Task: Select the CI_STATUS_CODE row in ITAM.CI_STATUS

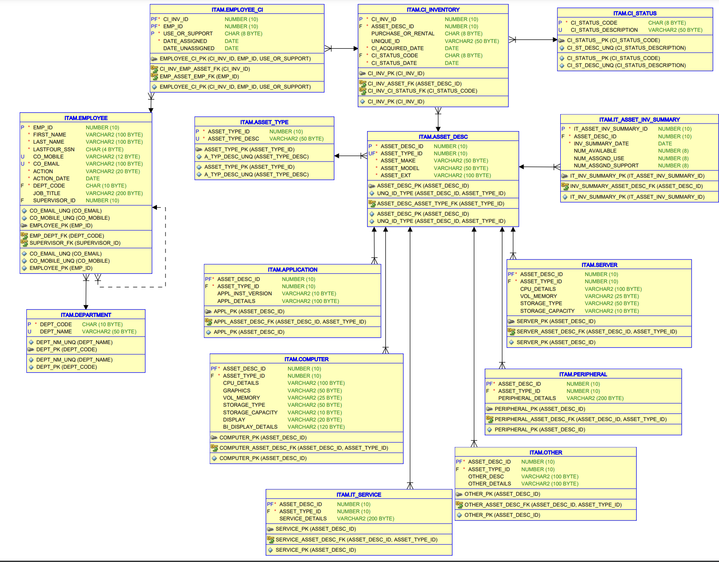Action: 595,22
